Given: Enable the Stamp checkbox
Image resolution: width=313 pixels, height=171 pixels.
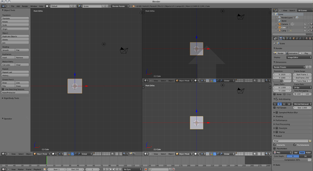Looking at the screenshot, I should tap(277, 132).
